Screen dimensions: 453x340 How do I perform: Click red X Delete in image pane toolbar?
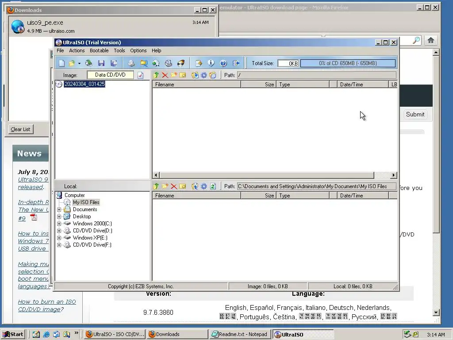tap(165, 75)
